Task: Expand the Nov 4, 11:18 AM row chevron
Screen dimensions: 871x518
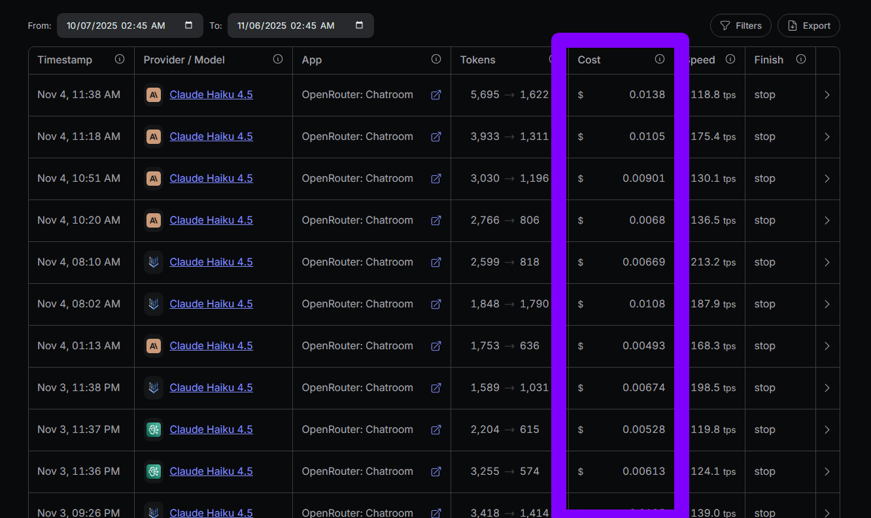Action: (x=827, y=137)
